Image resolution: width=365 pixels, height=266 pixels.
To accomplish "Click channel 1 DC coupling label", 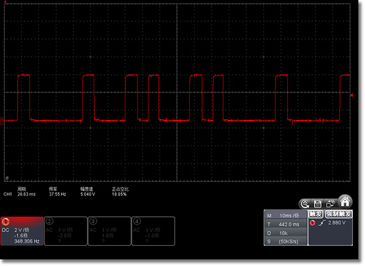I will pos(5,231).
